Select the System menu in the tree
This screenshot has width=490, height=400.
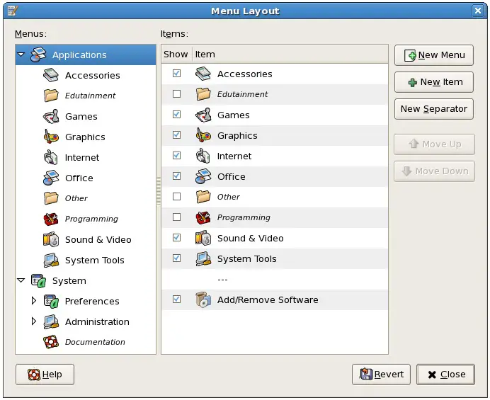click(x=69, y=281)
